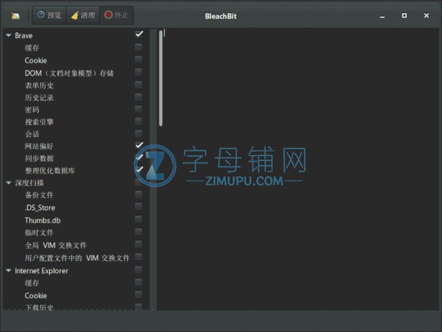This screenshot has width=442, height=332.
Task: Maximize the BleachBit window
Action: (x=404, y=15)
